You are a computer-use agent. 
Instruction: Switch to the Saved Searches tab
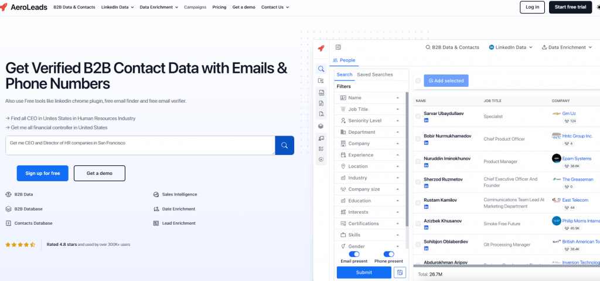pos(375,75)
